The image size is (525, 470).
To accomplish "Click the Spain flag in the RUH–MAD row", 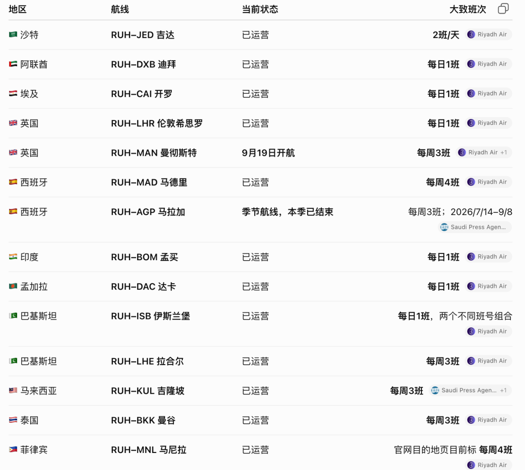I will point(13,182).
